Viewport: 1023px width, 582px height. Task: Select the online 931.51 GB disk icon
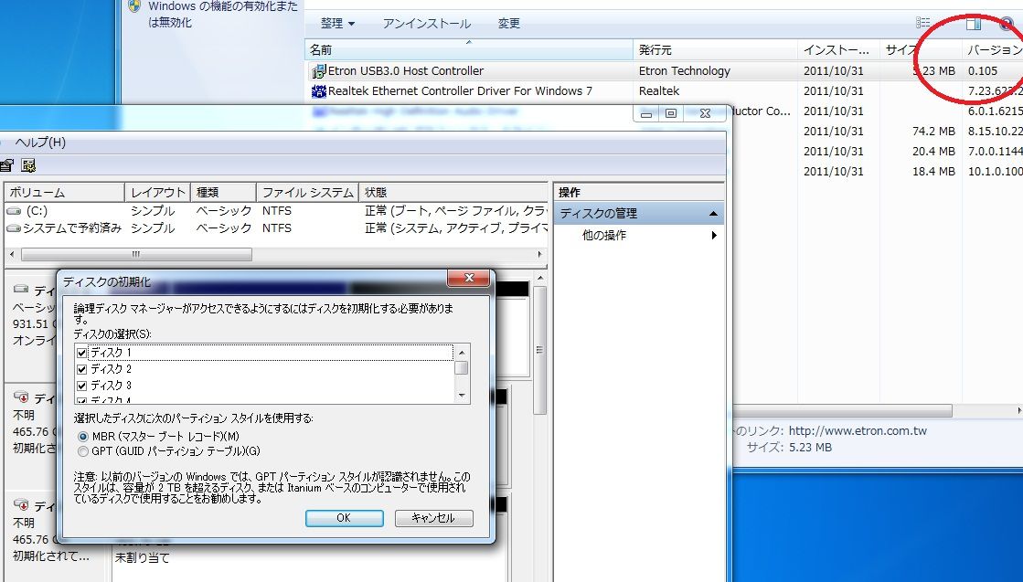coord(21,289)
